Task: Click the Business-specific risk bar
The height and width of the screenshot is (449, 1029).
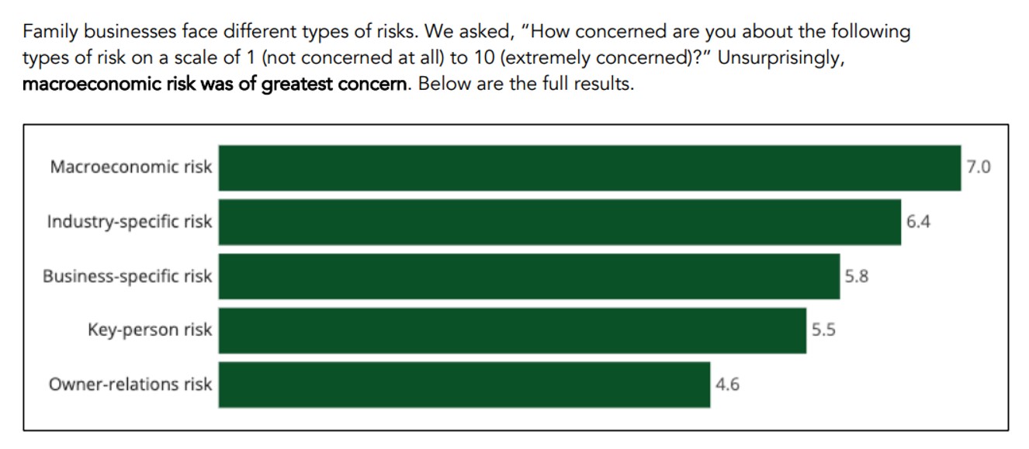Action: 528,276
